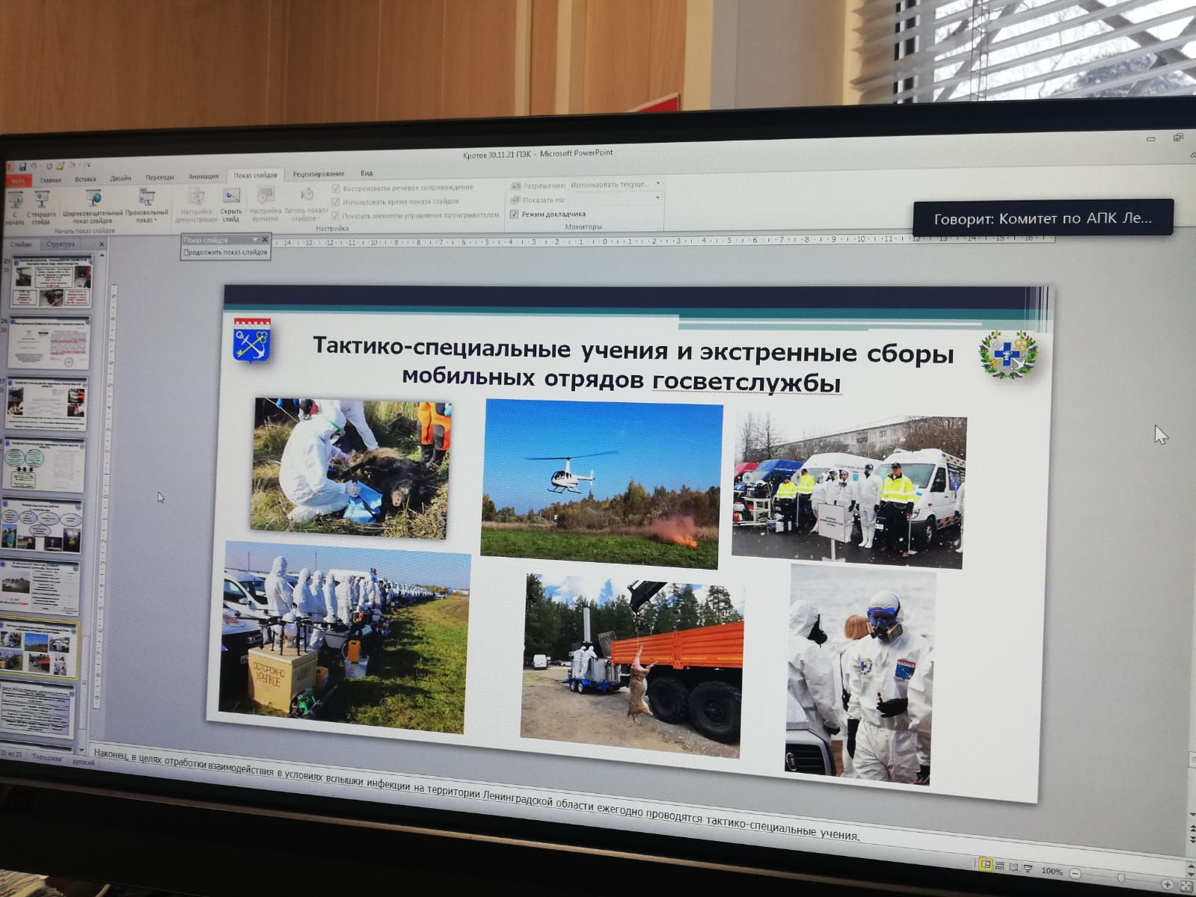Open the File (Файл) tab
This screenshot has width=1196, height=897.
tap(17, 181)
